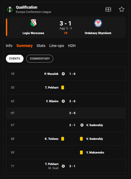Click the goal ball icon beside P. Wszolek
131x179 pixels.
tap(63, 74)
